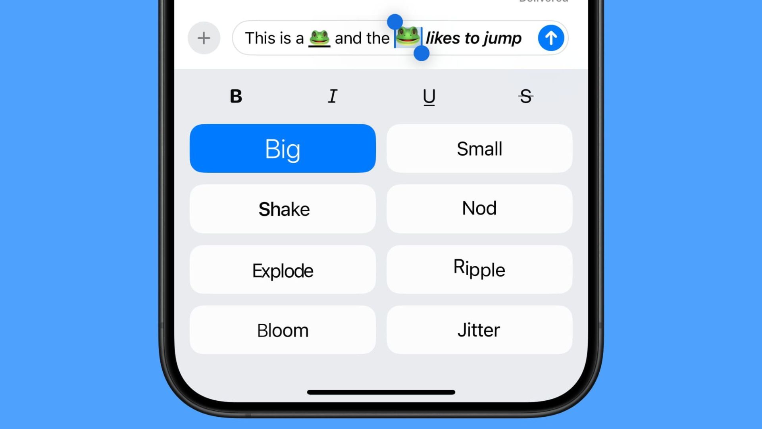This screenshot has width=762, height=429.
Task: Select the Ripple text animation effect
Action: pyautogui.click(x=479, y=270)
